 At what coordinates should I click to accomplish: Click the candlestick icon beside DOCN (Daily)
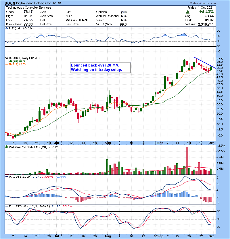pyautogui.click(x=7, y=58)
